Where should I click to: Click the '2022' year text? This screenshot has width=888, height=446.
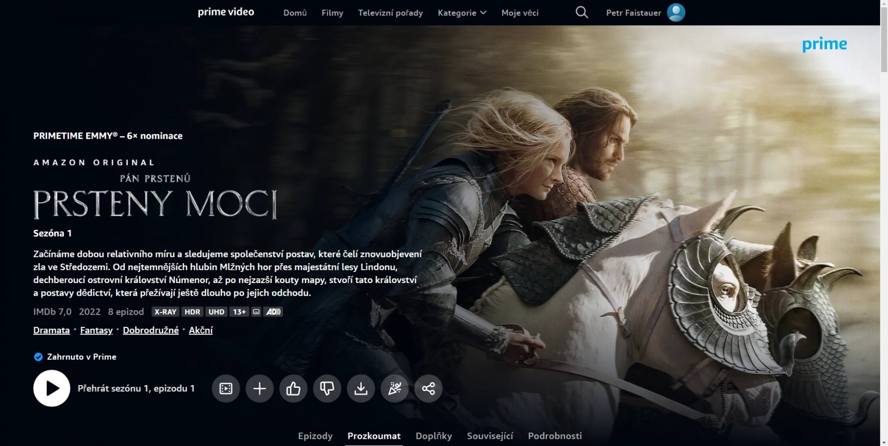(x=90, y=312)
